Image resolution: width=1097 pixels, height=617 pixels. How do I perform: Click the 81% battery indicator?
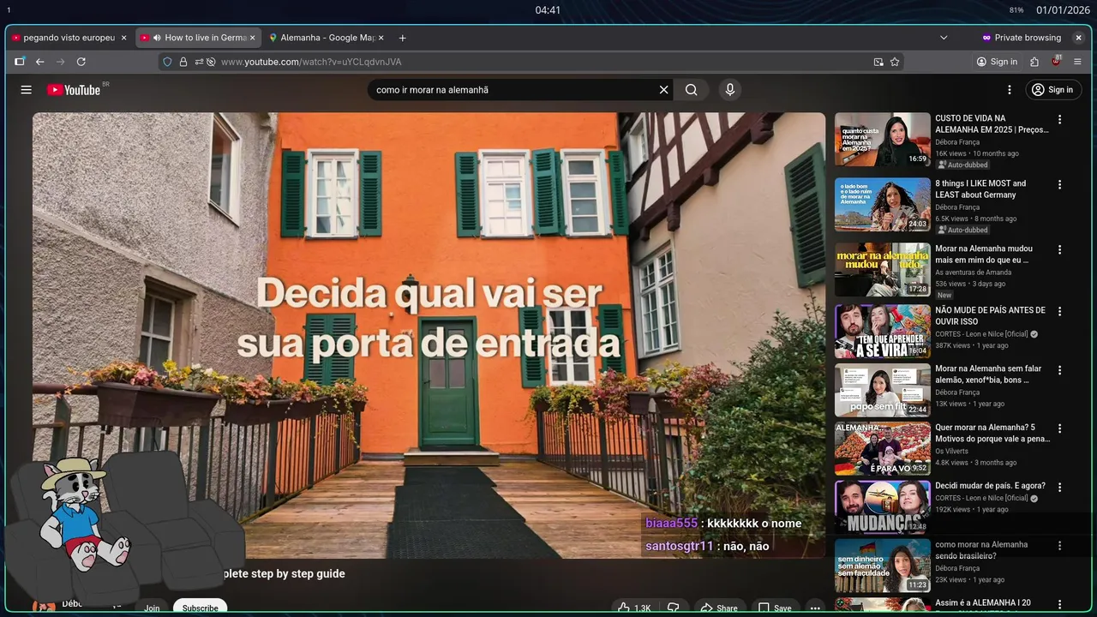(x=1016, y=10)
